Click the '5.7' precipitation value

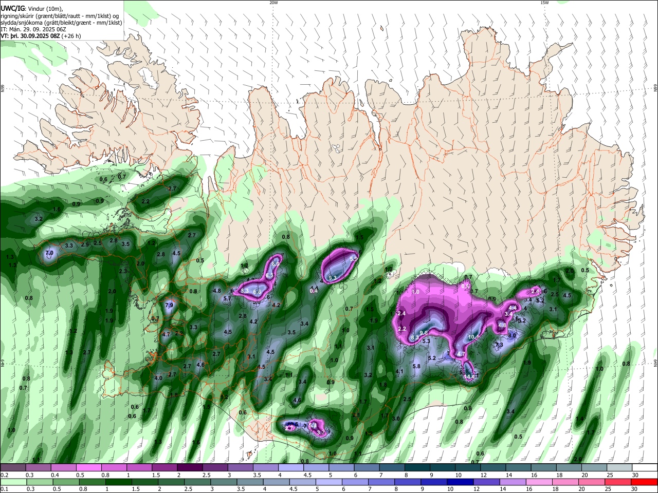[227, 298]
